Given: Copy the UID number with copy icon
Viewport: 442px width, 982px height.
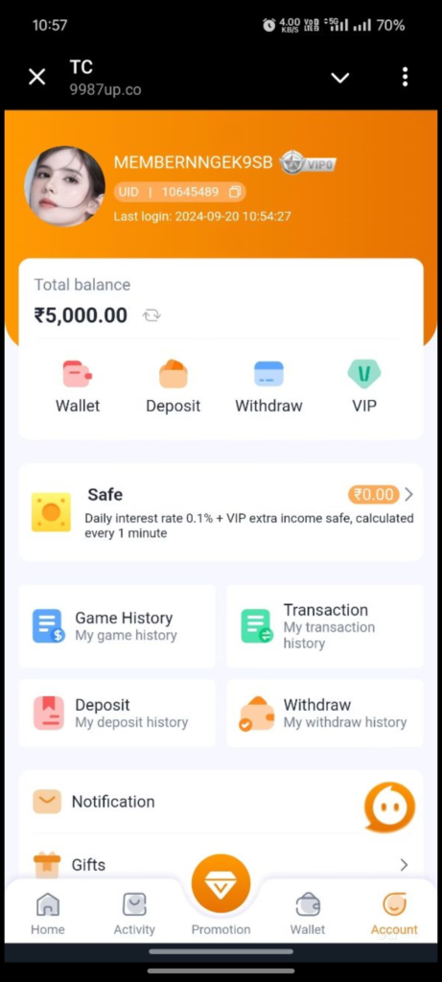Looking at the screenshot, I should coord(236,192).
